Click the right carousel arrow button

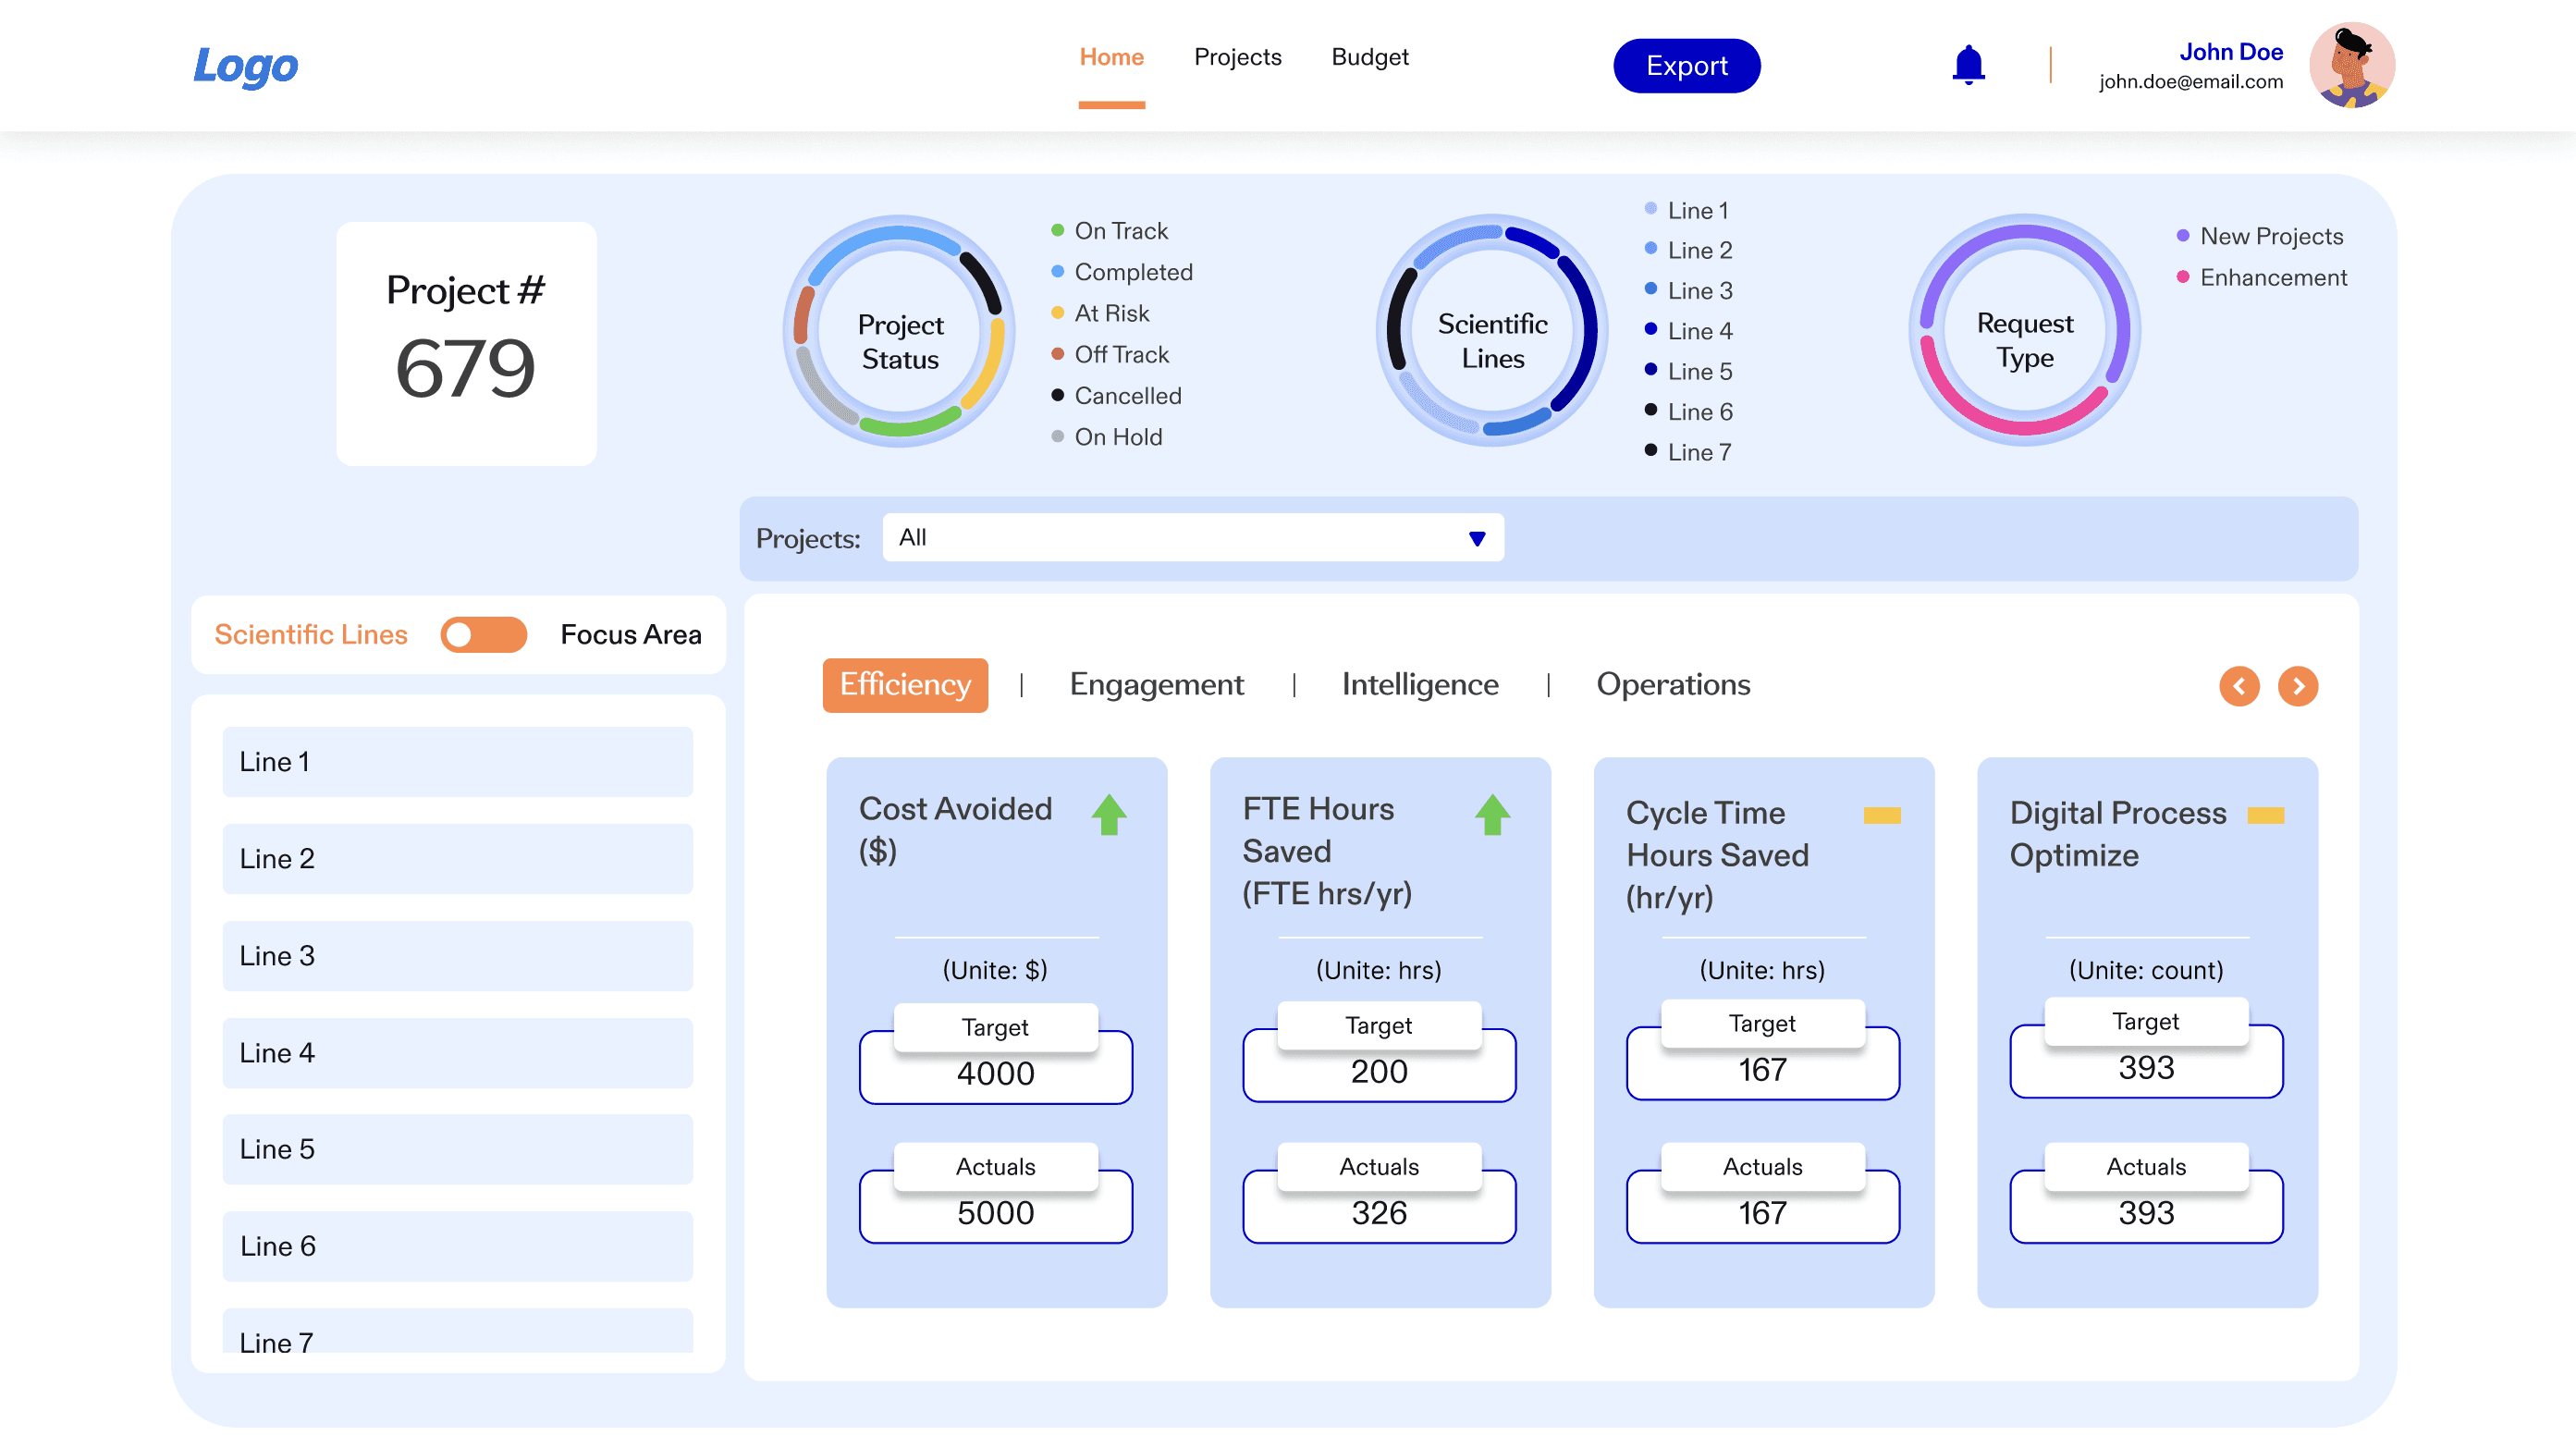point(2297,686)
